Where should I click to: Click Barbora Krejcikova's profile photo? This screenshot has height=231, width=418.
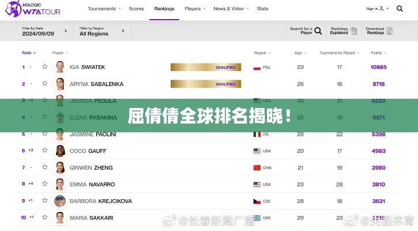click(x=60, y=201)
